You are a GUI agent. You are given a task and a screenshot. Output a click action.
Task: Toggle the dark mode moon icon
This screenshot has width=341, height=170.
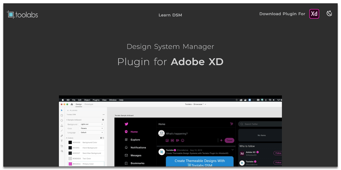pyautogui.click(x=329, y=14)
